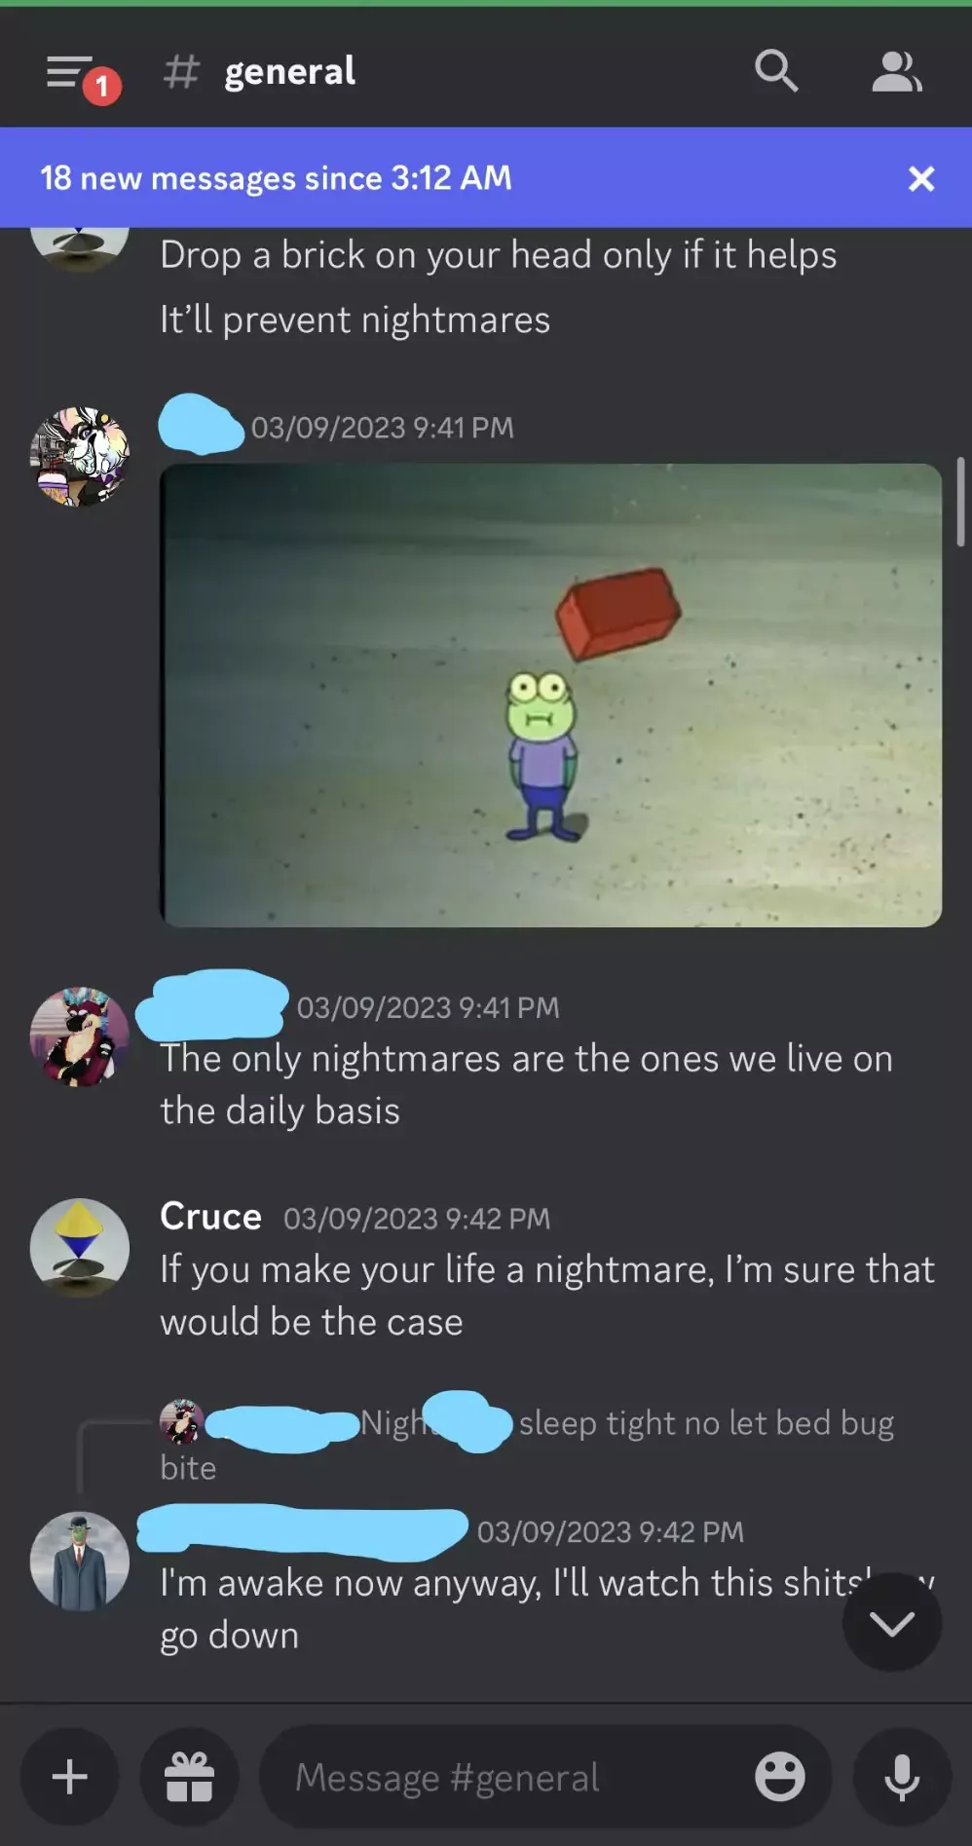972x1846 pixels.
Task: Open the emoji picker smiley
Action: coord(780,1777)
